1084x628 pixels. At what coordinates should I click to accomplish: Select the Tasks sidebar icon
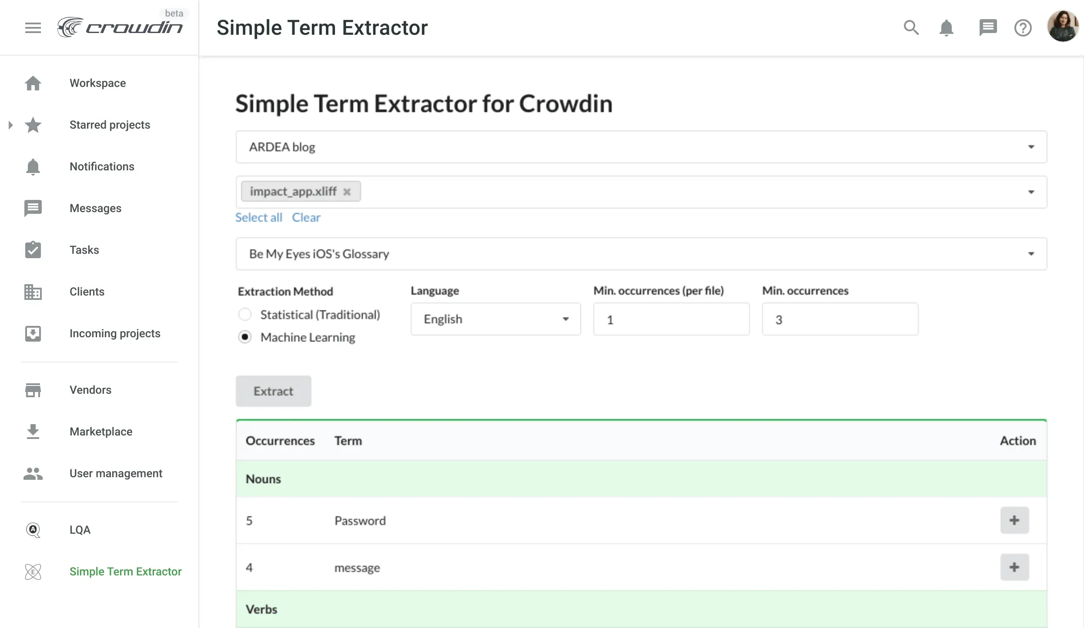(x=33, y=250)
